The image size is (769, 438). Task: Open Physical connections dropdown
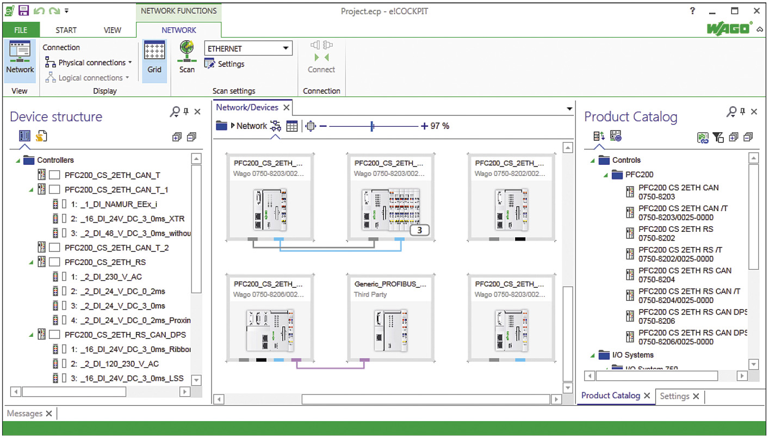click(x=89, y=63)
